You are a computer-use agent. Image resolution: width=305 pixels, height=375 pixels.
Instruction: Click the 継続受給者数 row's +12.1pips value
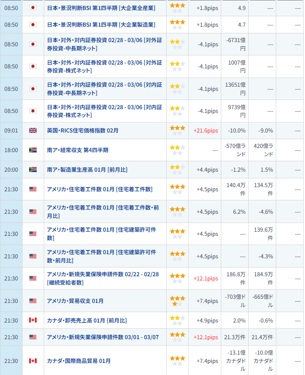[206, 278]
